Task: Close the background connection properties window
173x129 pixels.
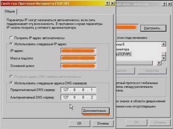Action: [170, 4]
